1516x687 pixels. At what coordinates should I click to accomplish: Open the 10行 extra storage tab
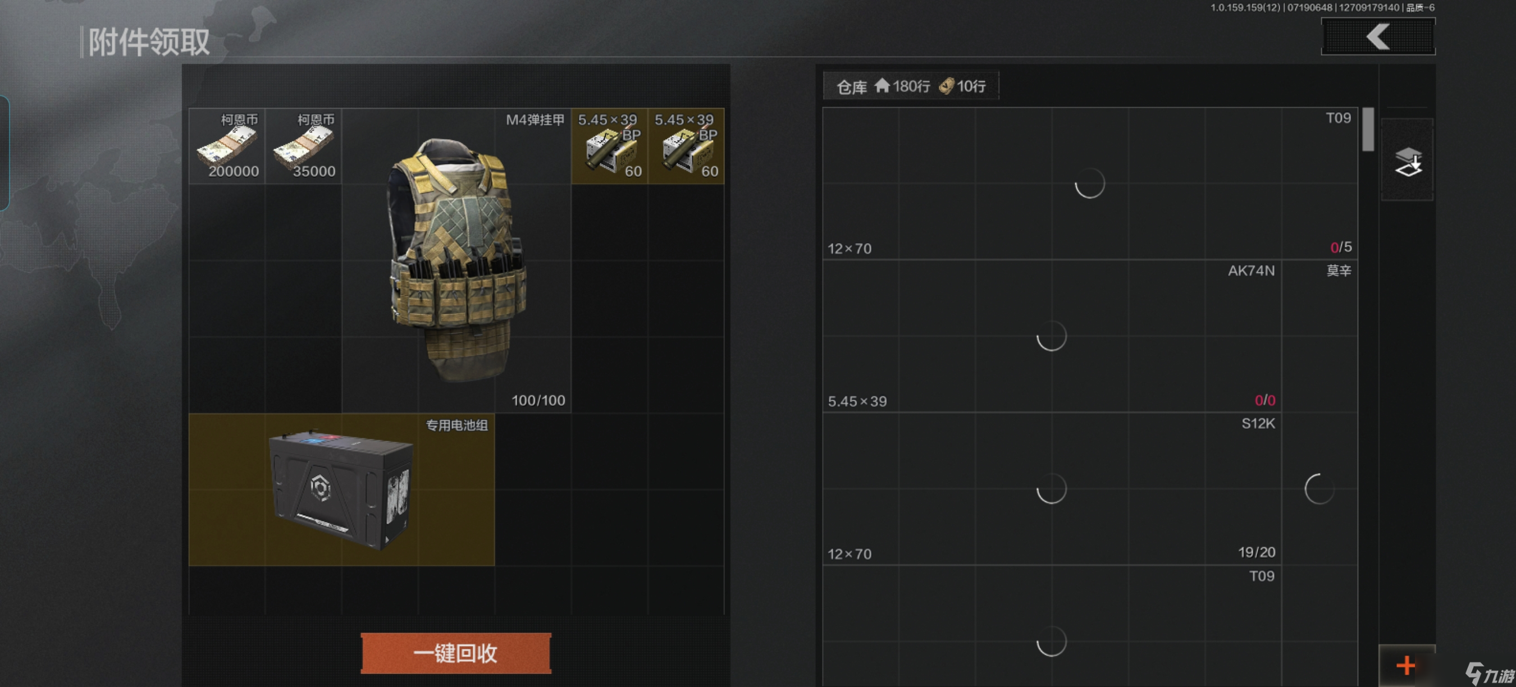pos(963,86)
